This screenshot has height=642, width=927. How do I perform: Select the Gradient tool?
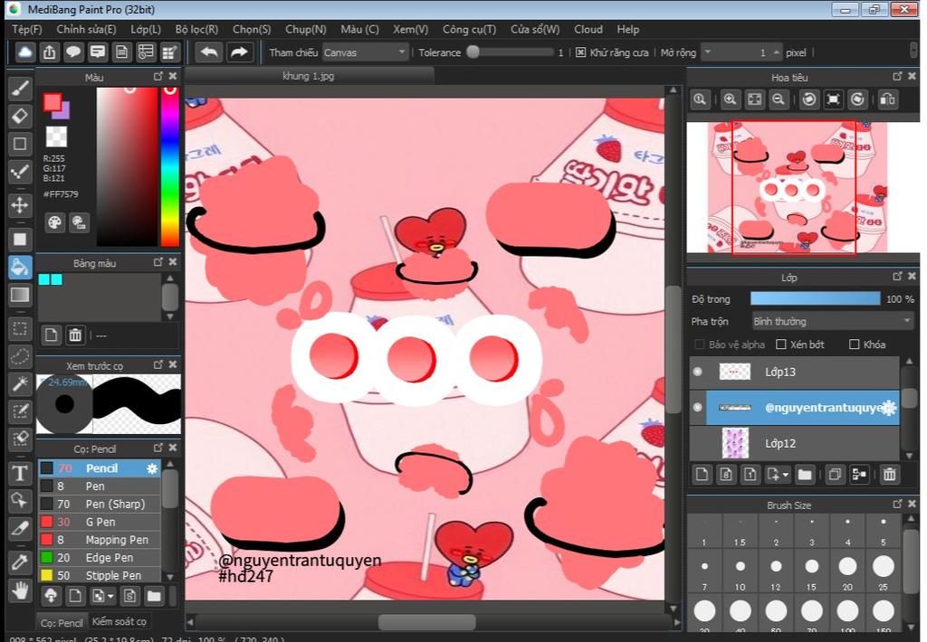[20, 294]
